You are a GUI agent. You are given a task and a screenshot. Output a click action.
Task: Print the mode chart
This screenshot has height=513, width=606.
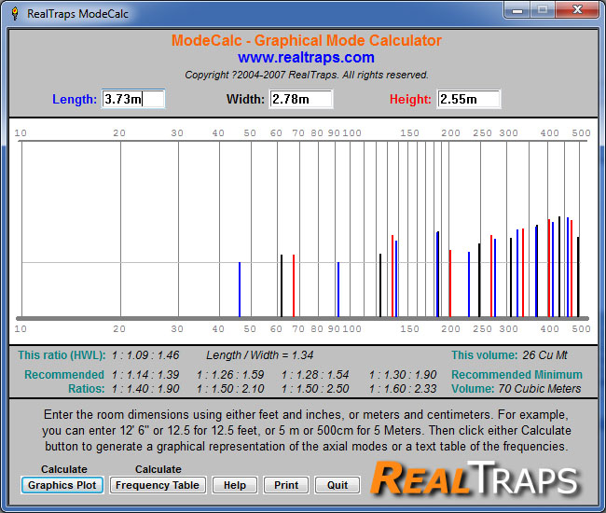pos(286,485)
